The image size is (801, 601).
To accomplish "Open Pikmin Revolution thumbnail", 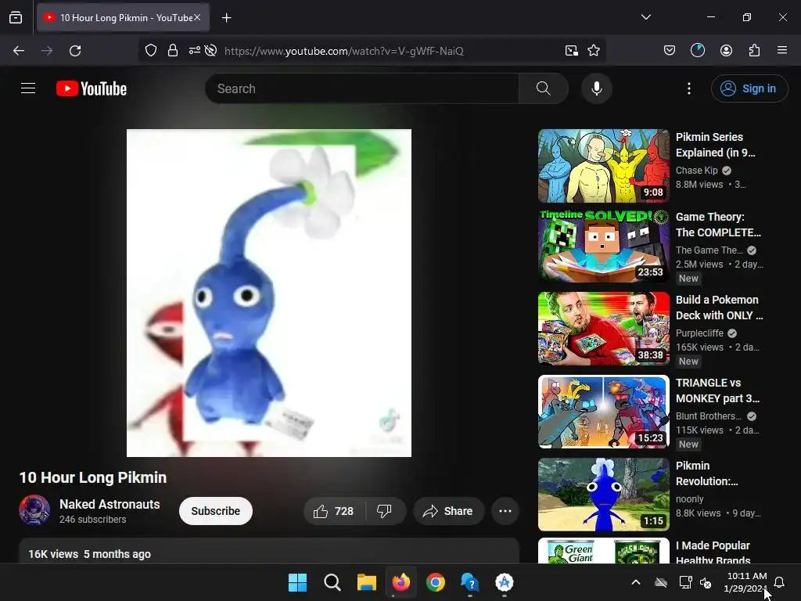I will click(x=603, y=495).
